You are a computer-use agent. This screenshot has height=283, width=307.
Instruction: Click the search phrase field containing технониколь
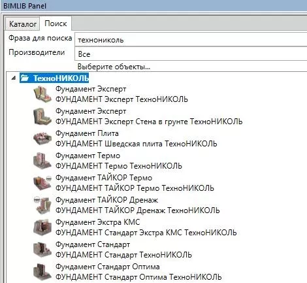point(191,39)
